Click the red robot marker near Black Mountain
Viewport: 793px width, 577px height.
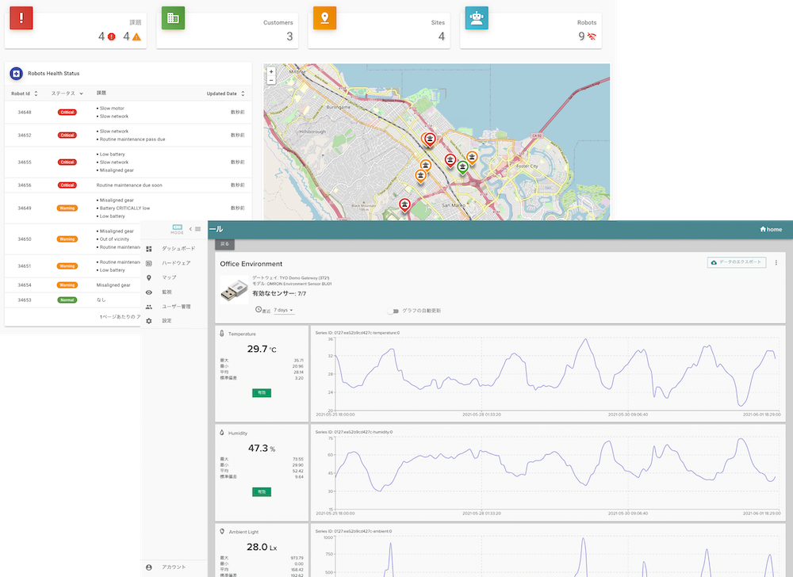tap(404, 205)
